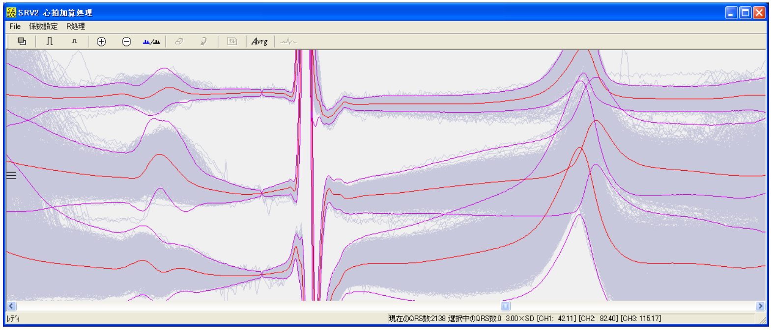Click the overlapping windows toolbar icon
Screen dimensions: 774x334
tap(22, 42)
